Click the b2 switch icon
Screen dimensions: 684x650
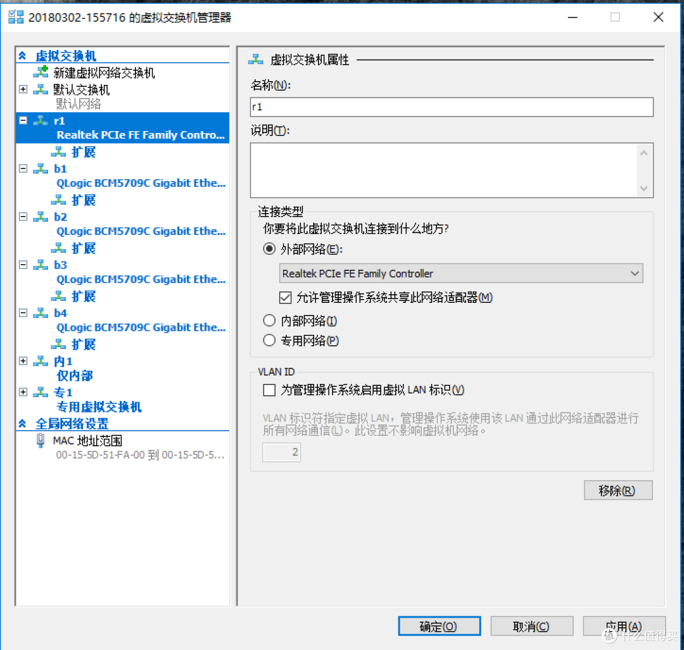click(x=41, y=217)
